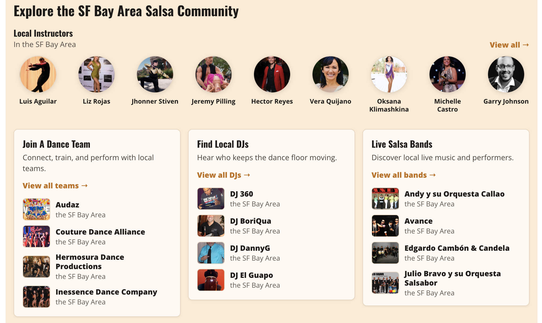Open Couture Dance Alliance team page
The image size is (542, 323).
tap(100, 232)
